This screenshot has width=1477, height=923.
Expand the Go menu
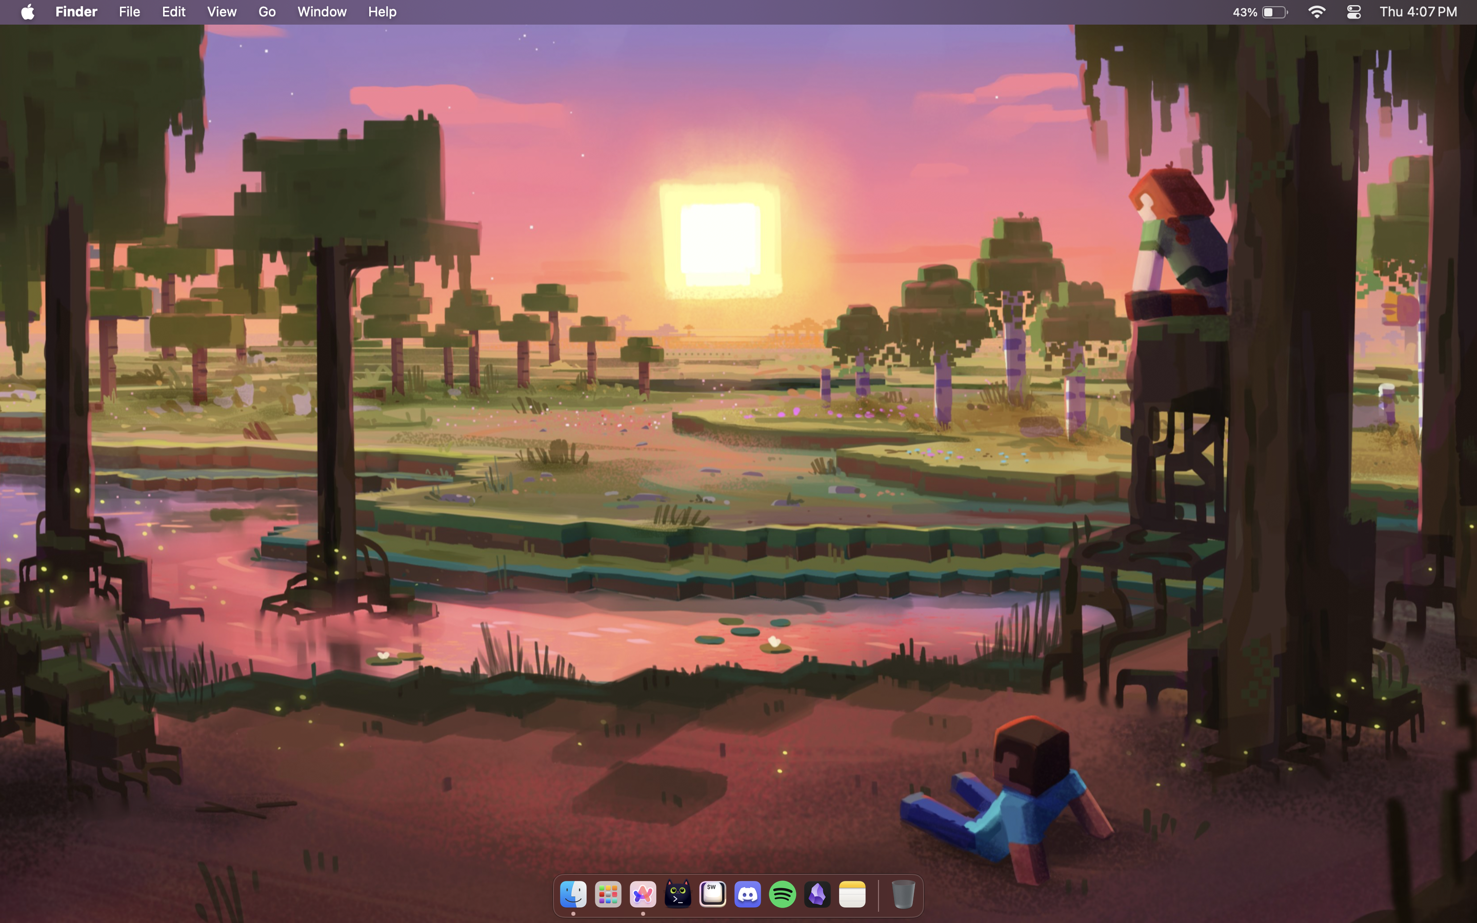pyautogui.click(x=267, y=12)
